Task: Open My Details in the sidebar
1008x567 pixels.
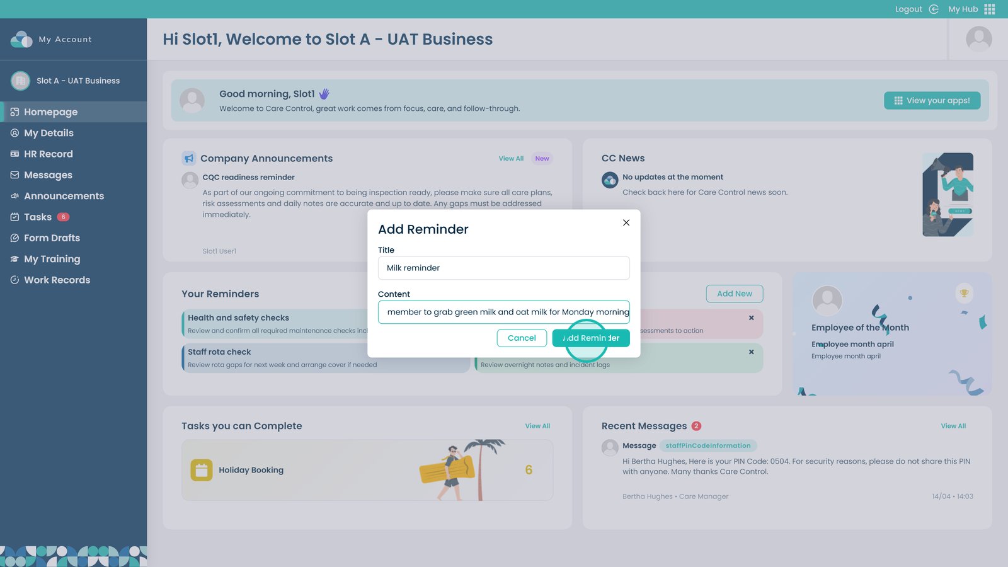Action: click(x=49, y=133)
